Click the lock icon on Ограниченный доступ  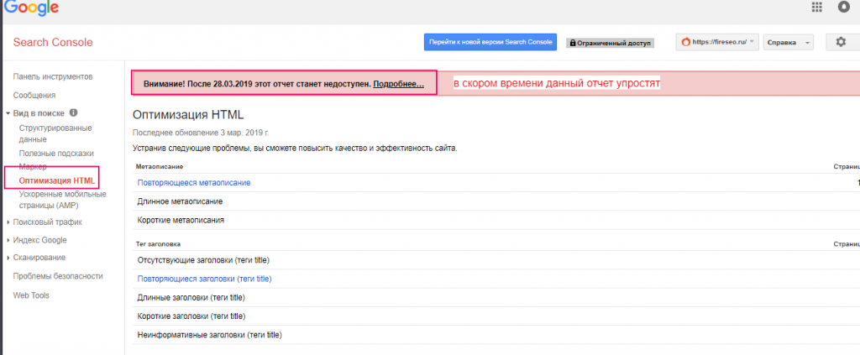pos(572,43)
